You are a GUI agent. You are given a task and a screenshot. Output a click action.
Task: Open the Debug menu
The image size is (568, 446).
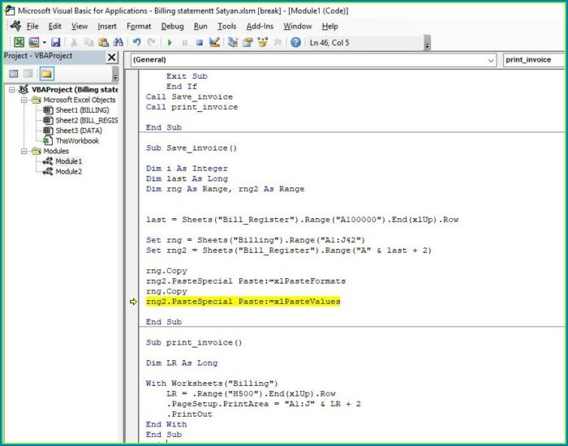(172, 26)
